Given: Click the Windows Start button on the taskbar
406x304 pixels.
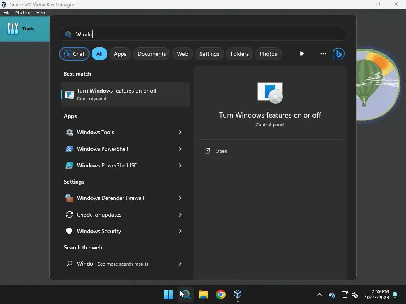Looking at the screenshot, I should pos(168,294).
